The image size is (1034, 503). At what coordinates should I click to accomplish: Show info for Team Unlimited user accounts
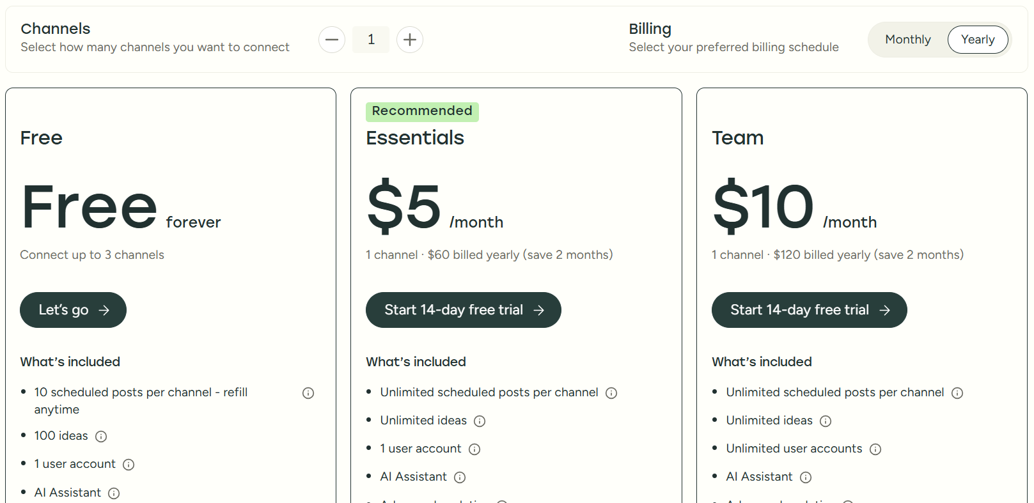tap(875, 449)
